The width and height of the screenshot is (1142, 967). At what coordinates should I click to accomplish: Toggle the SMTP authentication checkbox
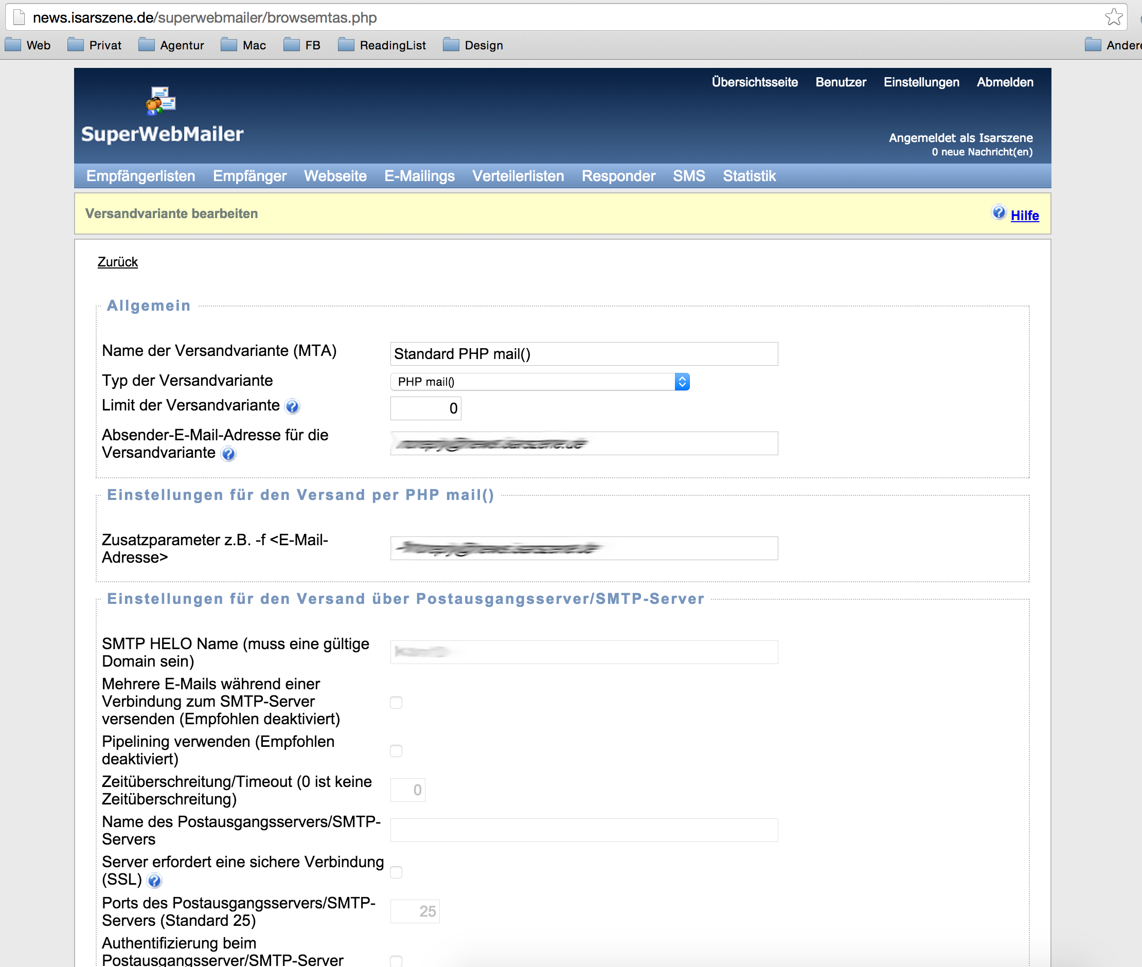(x=396, y=960)
